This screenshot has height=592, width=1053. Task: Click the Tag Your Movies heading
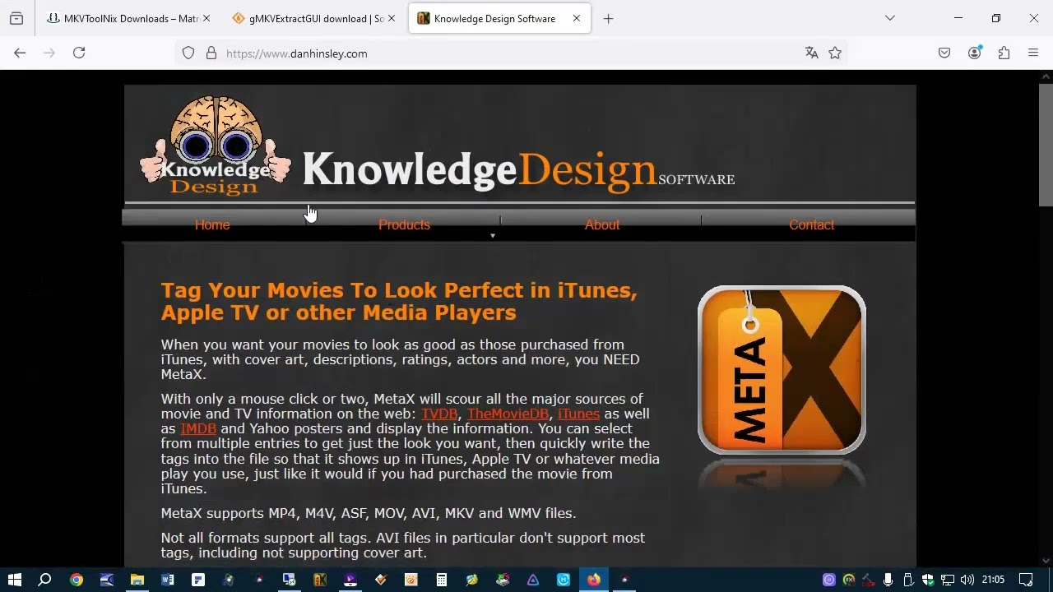coord(399,301)
